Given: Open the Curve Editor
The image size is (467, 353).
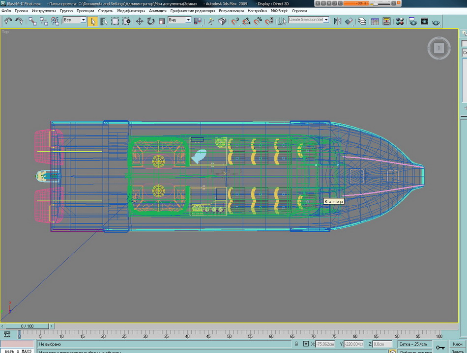Looking at the screenshot, I should pyautogui.click(x=375, y=21).
